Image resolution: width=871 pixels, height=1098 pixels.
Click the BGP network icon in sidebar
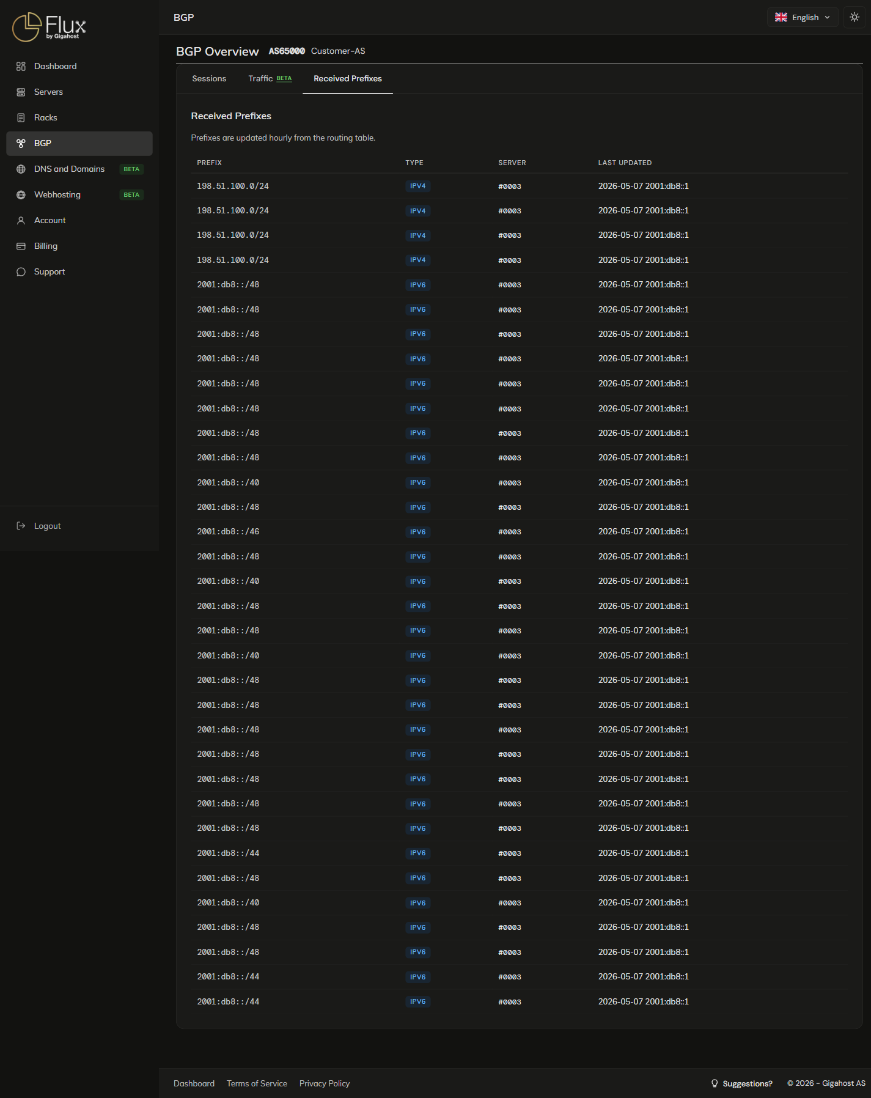[21, 143]
